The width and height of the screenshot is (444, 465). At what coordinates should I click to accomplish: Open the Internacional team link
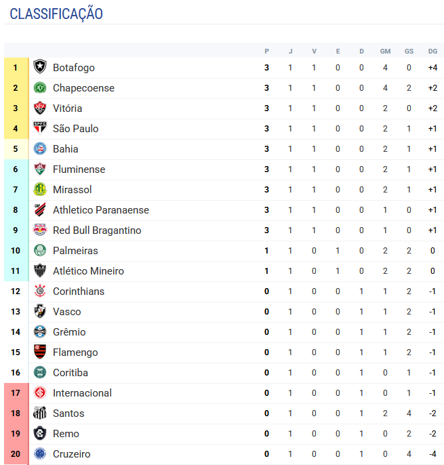(82, 393)
